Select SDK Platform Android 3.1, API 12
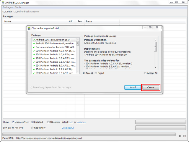This screenshot has width=189, height=142. click(x=54, y=62)
